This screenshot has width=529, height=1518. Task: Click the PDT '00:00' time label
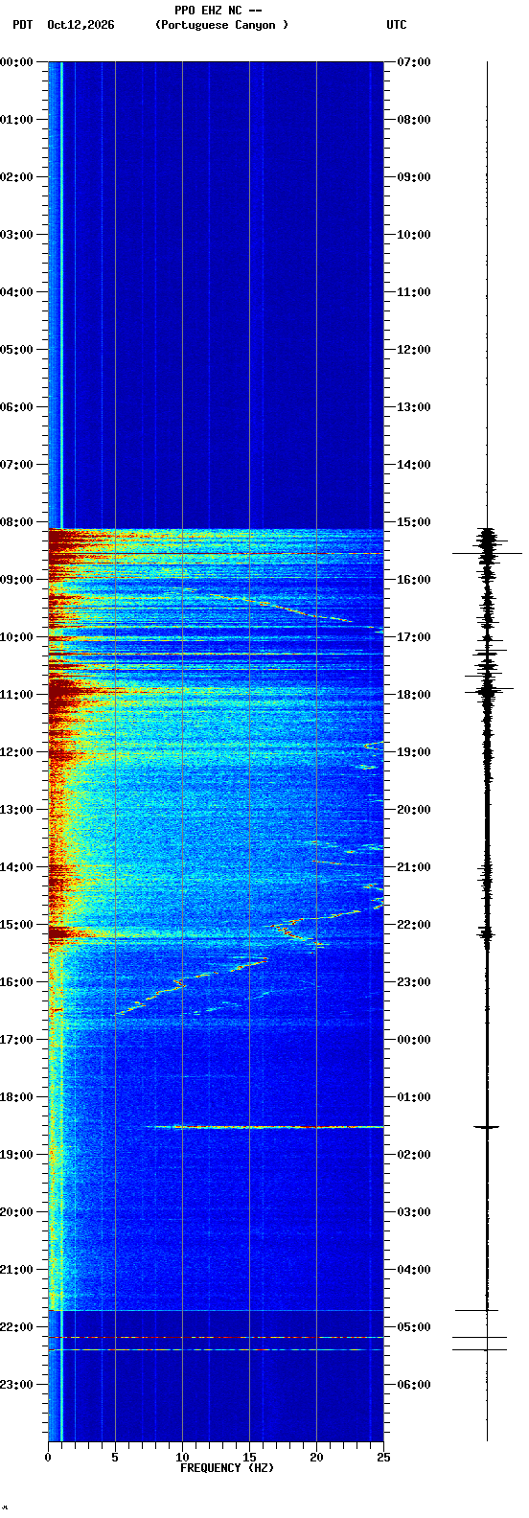pos(16,62)
